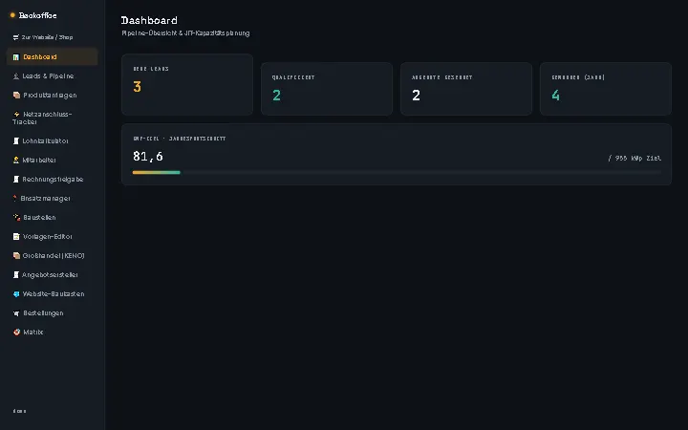The width and height of the screenshot is (688, 430).
Task: Click the Bestellungen cart icon
Action: [16, 313]
